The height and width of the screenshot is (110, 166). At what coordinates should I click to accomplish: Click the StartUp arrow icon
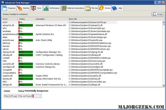pos(20,8)
